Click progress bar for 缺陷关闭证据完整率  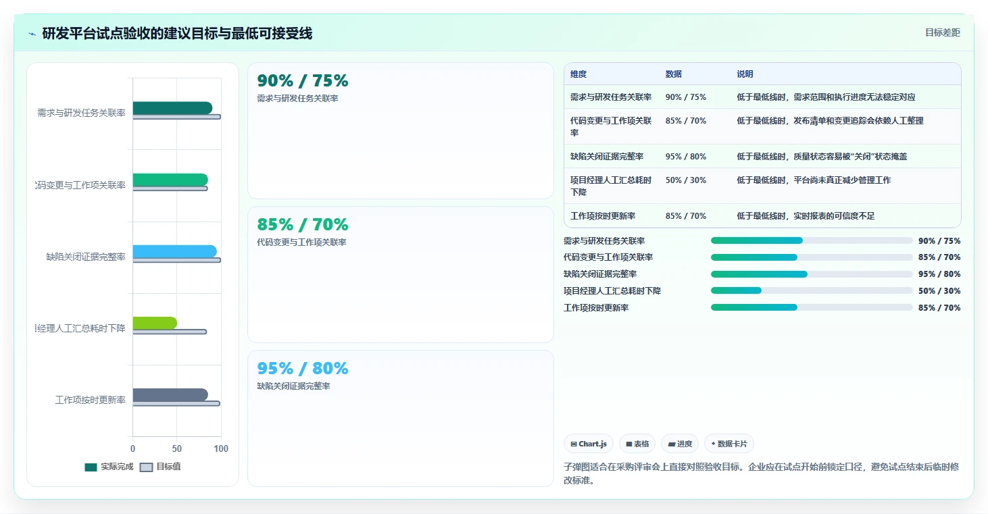(x=812, y=274)
